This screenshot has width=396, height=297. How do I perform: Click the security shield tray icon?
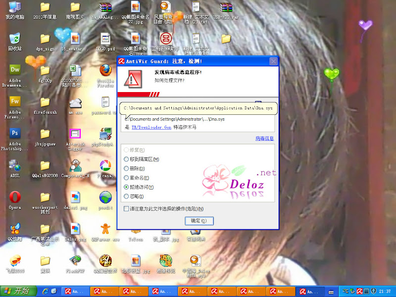(x=373, y=291)
